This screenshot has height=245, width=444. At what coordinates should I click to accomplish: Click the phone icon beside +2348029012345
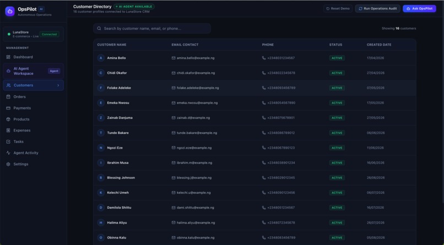(x=264, y=178)
